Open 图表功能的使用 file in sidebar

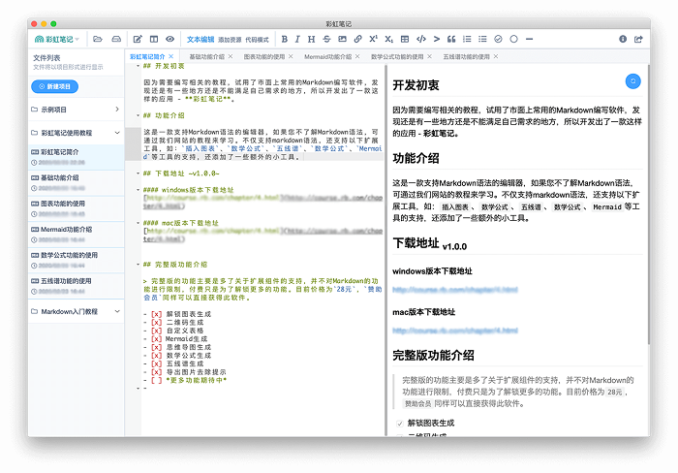pos(77,208)
